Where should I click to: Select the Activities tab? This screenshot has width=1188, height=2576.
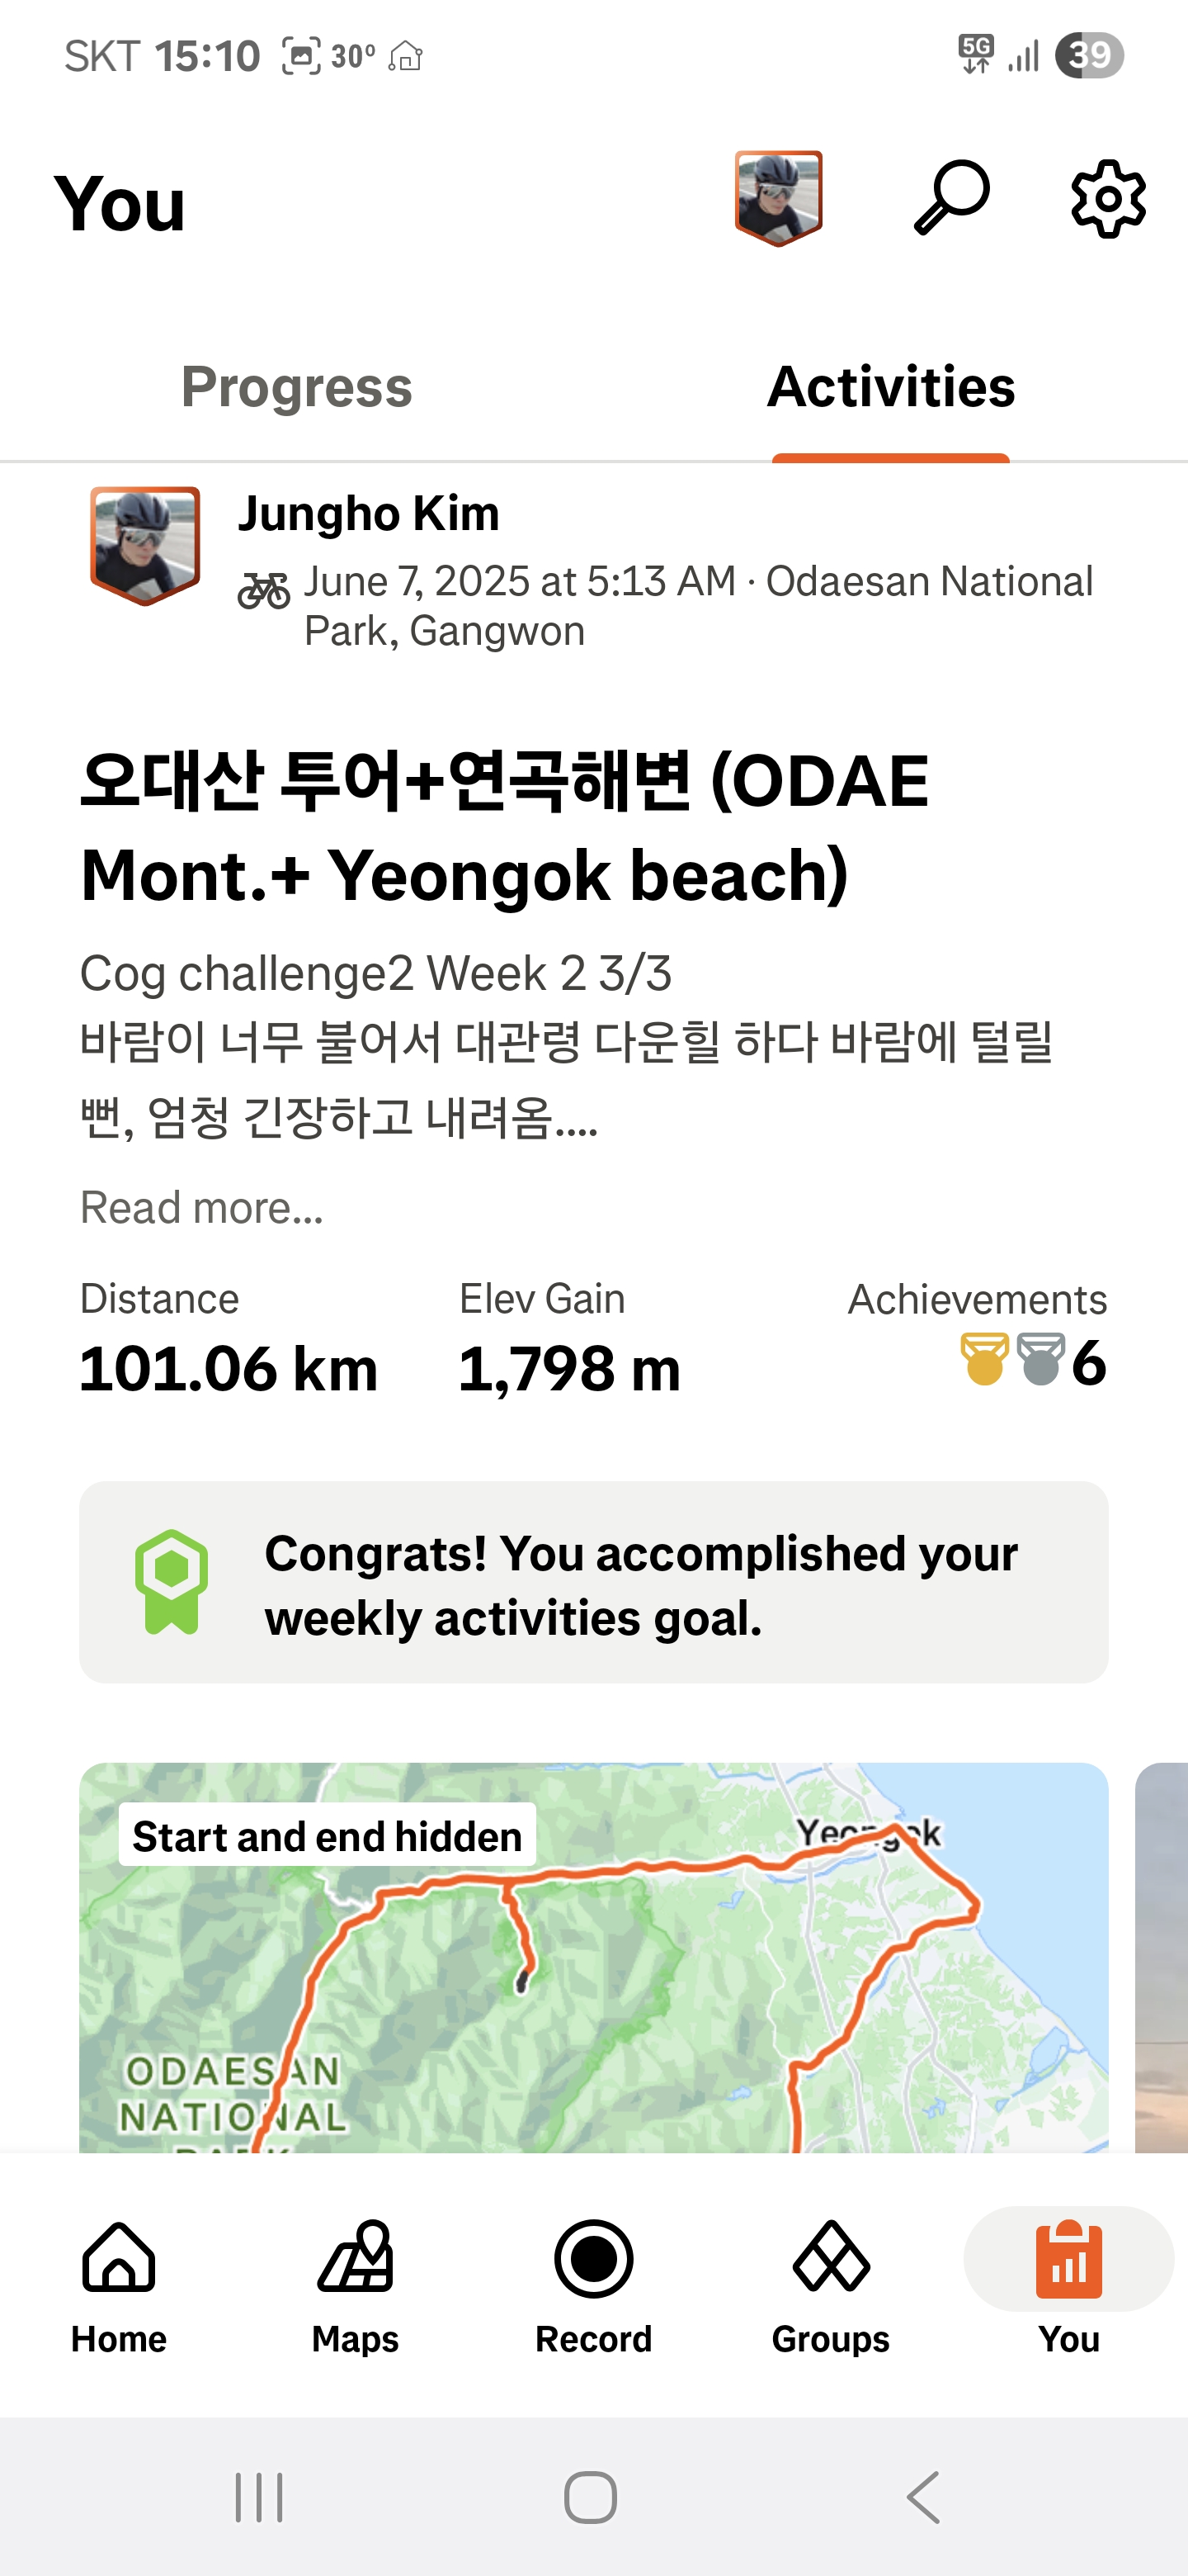coord(890,387)
